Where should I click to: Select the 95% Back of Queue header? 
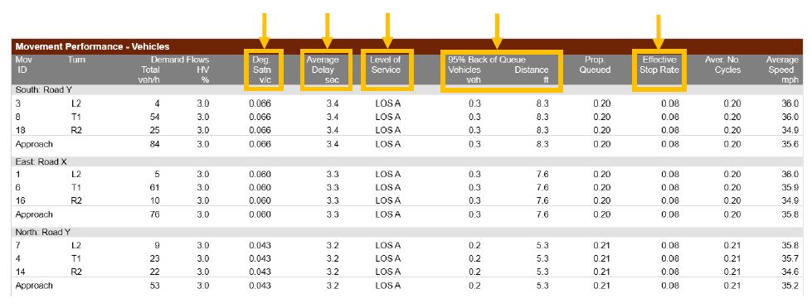click(x=501, y=71)
